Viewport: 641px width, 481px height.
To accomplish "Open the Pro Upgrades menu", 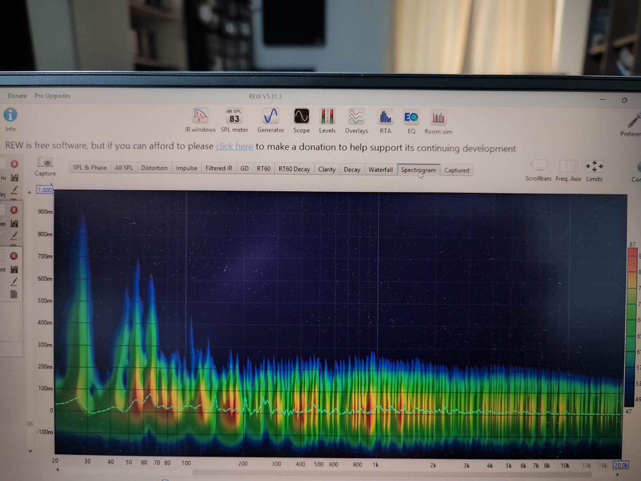I will click(52, 96).
